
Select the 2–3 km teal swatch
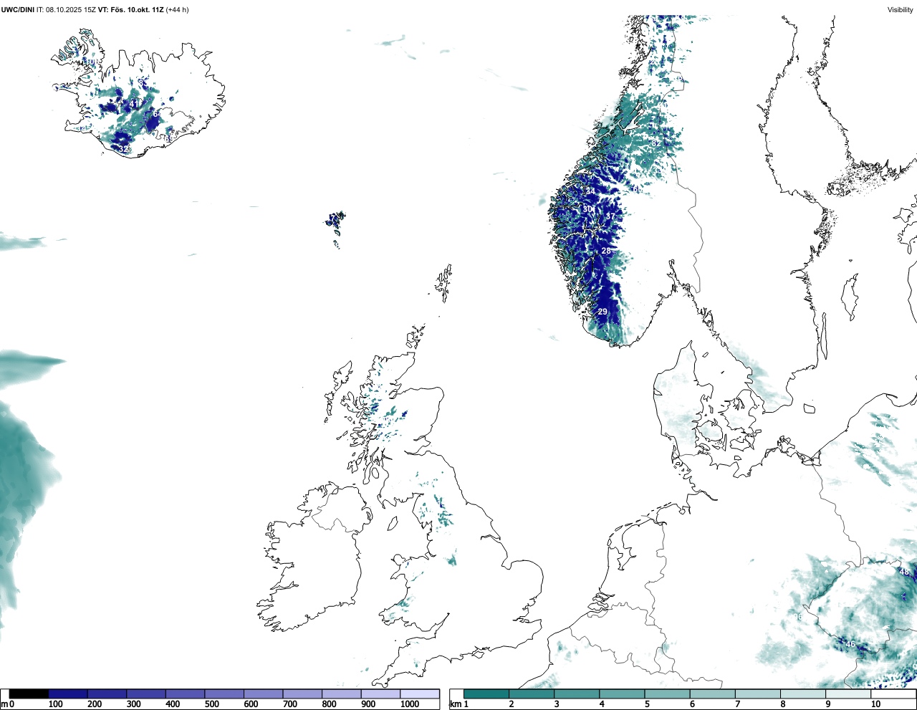[532, 694]
